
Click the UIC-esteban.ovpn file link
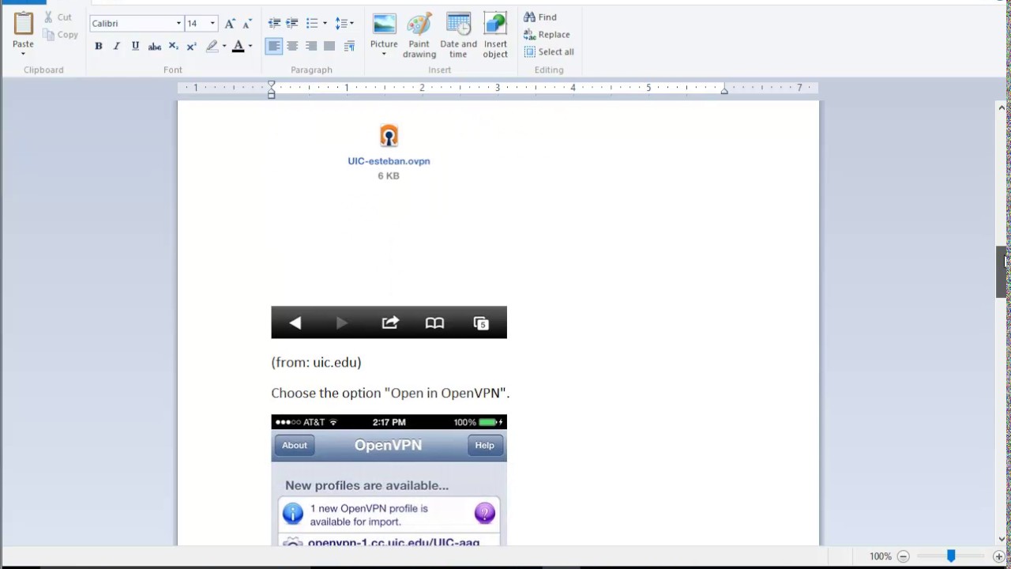(389, 161)
